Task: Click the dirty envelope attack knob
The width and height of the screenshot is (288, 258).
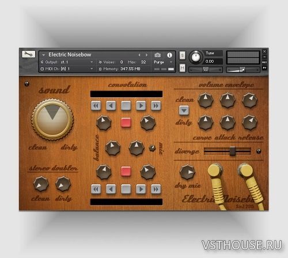Action: [228, 122]
